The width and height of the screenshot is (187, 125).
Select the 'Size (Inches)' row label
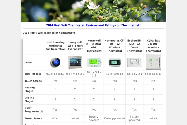coord(33,74)
